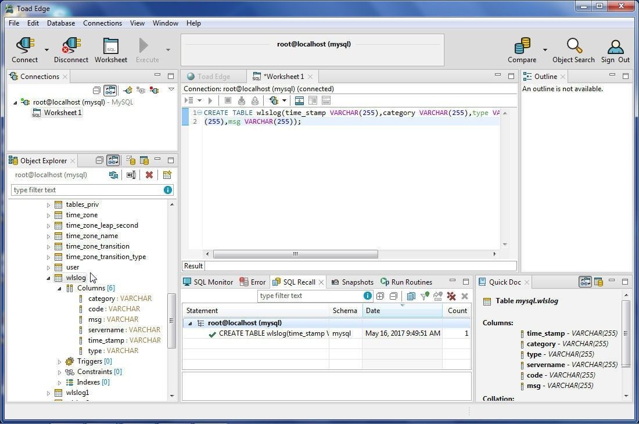The height and width of the screenshot is (424, 639).
Task: Switch to the SQL Monitor tab
Action: tap(208, 282)
